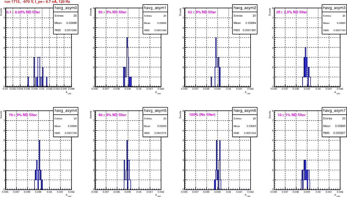Pick the Mean value 0.03895
The width and height of the screenshot is (347, 197).
72,23
